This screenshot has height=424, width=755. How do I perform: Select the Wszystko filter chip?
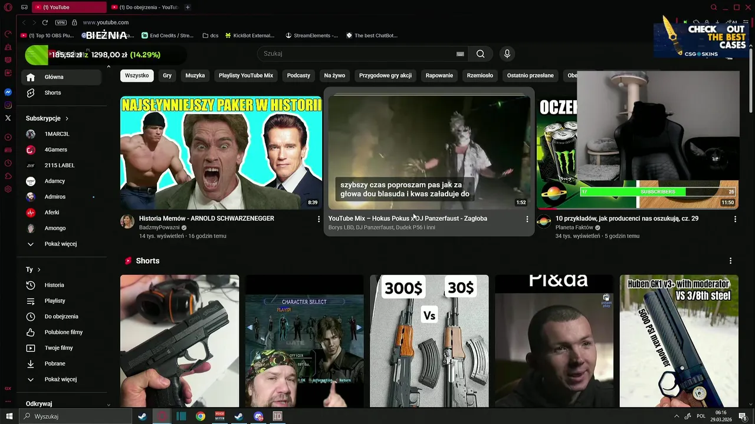pos(137,75)
